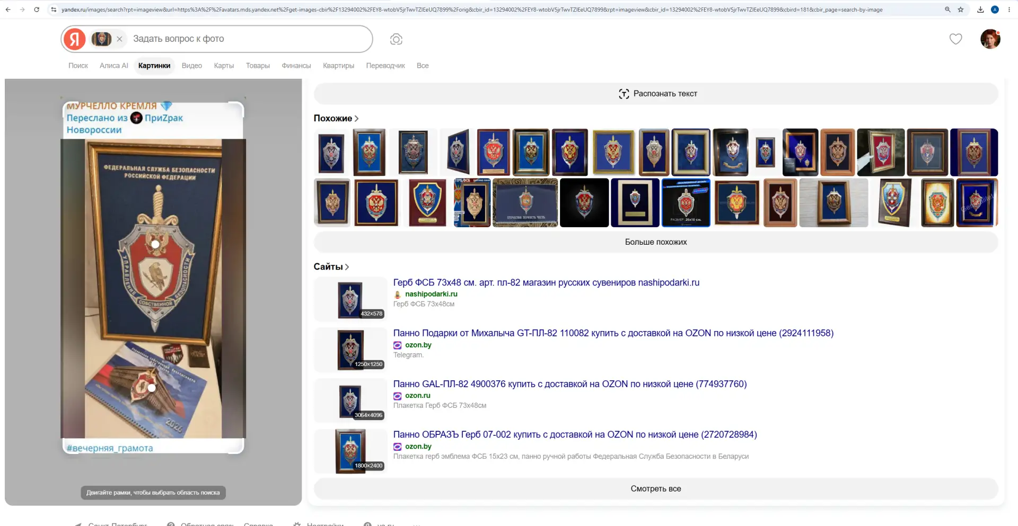
Task: Open the nashipodarki.ru Герб ФСБ 73х48 result title
Action: pyautogui.click(x=546, y=283)
